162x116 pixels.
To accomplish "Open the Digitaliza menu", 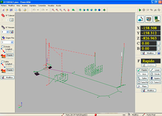I will point(33,6).
